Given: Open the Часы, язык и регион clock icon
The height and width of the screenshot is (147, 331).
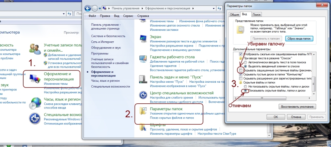Looking at the screenshot, I should pyautogui.click(x=35, y=103).
